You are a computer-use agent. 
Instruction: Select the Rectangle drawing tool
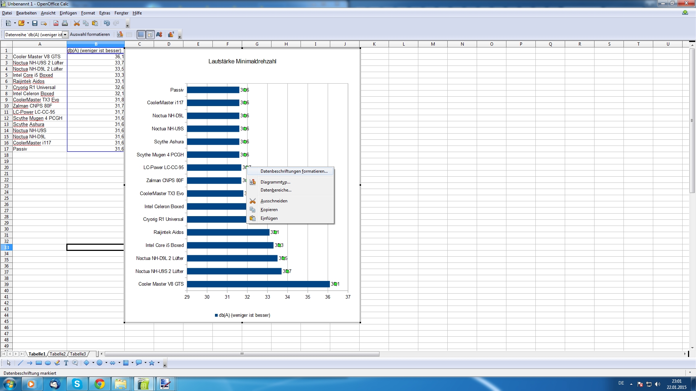(x=39, y=363)
